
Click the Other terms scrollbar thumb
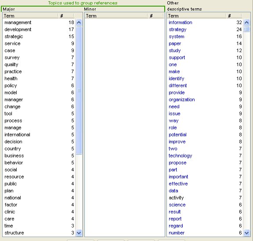tap(246, 29)
